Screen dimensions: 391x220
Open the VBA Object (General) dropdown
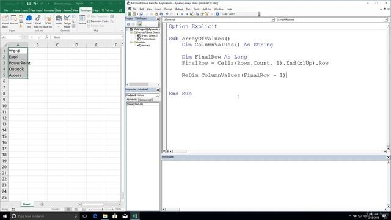273,20
